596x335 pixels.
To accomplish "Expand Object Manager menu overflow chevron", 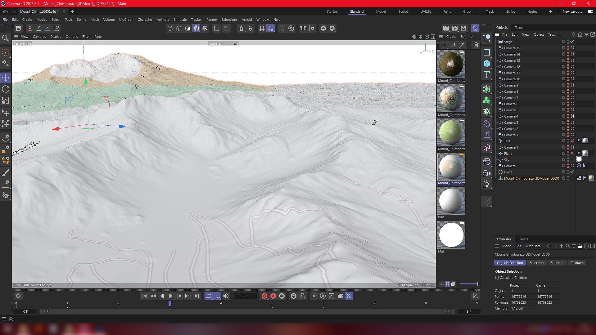I will click(x=560, y=34).
